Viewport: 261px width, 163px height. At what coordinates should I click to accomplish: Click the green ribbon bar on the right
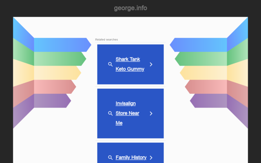tap(202, 59)
